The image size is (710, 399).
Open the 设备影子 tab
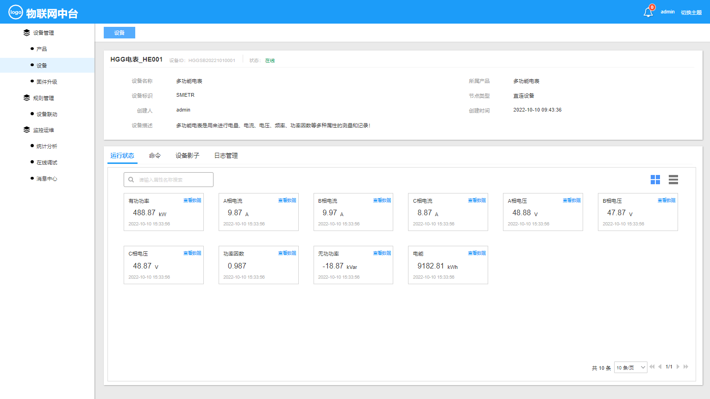[187, 156]
